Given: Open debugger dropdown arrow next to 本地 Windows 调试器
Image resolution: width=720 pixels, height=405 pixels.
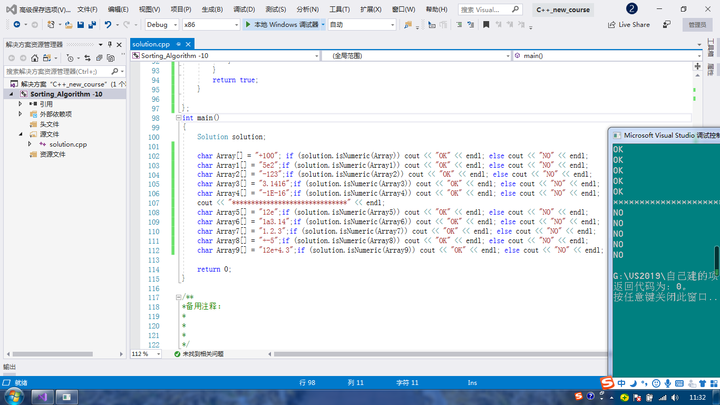Looking at the screenshot, I should coord(323,25).
